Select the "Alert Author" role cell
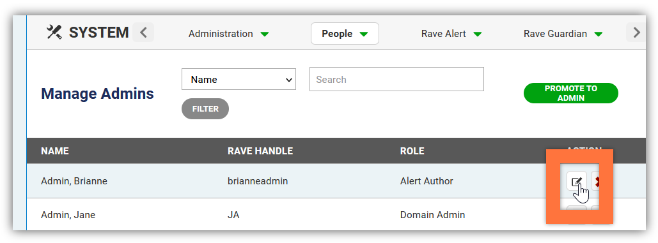 pyautogui.click(x=427, y=181)
